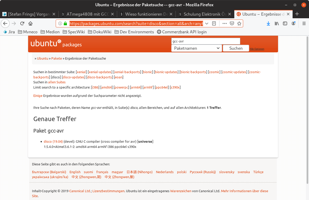The width and height of the screenshot is (309, 200).
Task: Open page actions three-dot menu
Action: pyautogui.click(x=224, y=23)
